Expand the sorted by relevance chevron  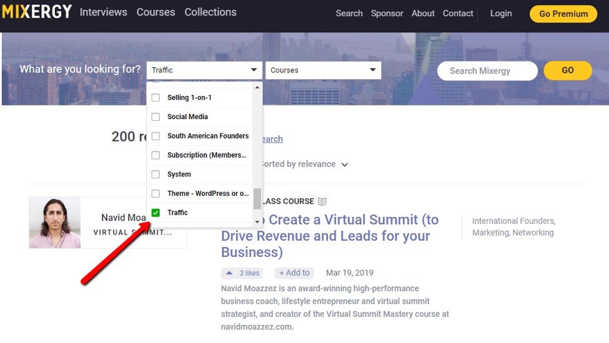tap(345, 165)
